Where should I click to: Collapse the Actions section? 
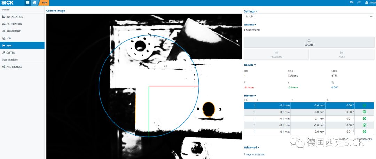[x=250, y=25]
